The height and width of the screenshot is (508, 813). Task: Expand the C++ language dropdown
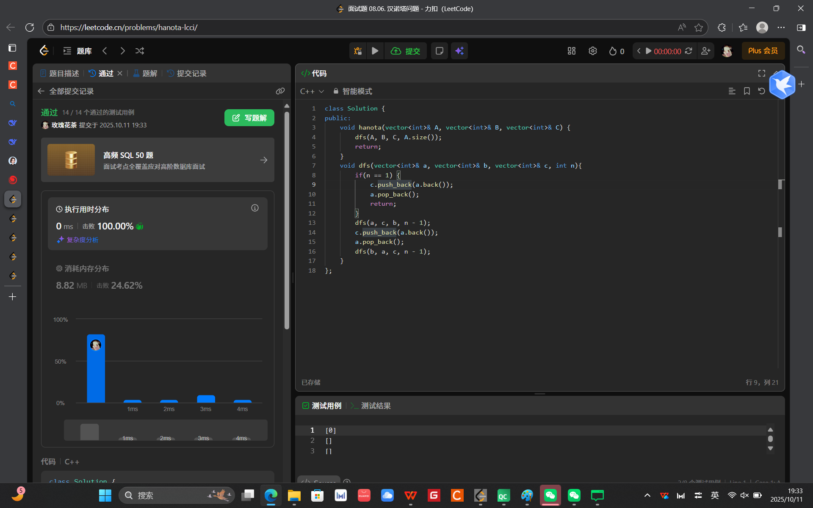point(312,91)
